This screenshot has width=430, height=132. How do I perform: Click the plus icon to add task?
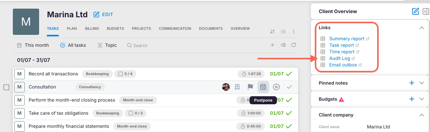click(x=272, y=45)
